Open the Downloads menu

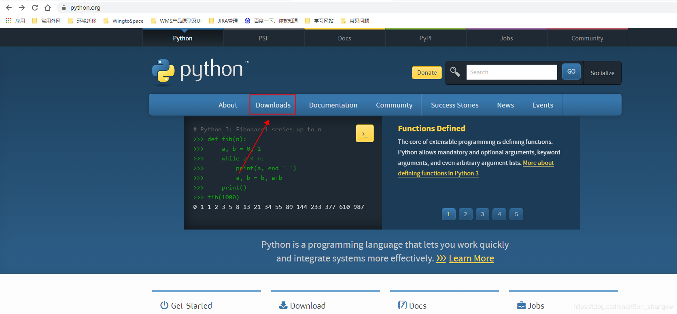[273, 105]
